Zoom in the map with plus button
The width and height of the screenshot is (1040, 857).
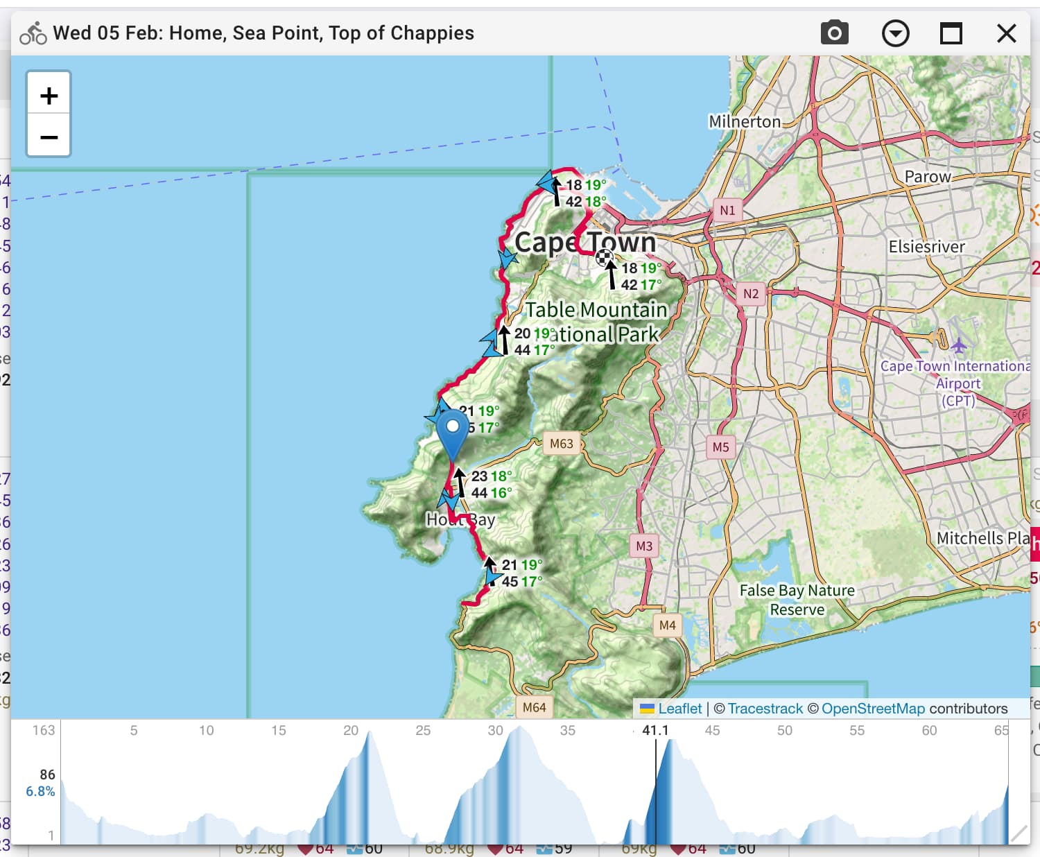pos(49,95)
